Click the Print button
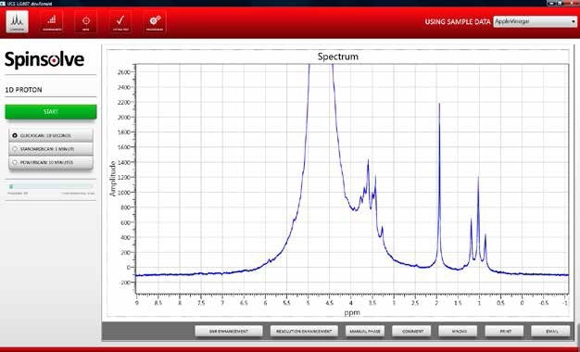Viewport: 580px width, 352px height. 504,332
